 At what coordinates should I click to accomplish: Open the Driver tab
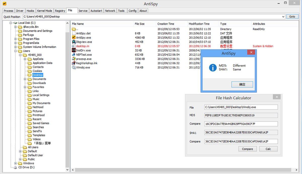(20, 11)
